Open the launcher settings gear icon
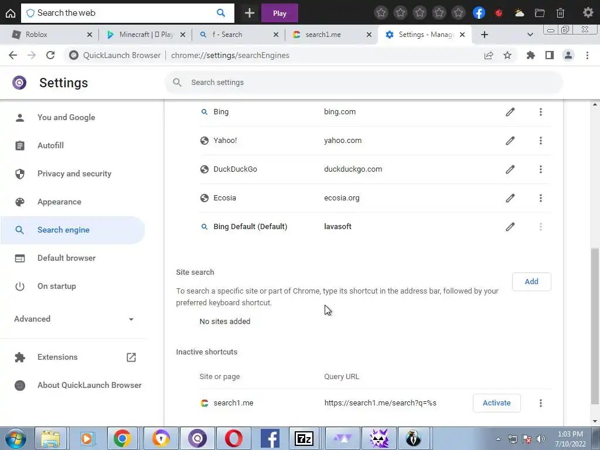Image resolution: width=600 pixels, height=450 pixels. point(588,13)
